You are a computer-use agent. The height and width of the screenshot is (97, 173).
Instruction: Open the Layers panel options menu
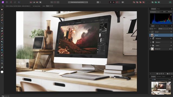172,26
